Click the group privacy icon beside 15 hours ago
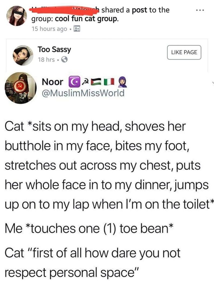Screen dimensions: 214x286 pos(77,29)
